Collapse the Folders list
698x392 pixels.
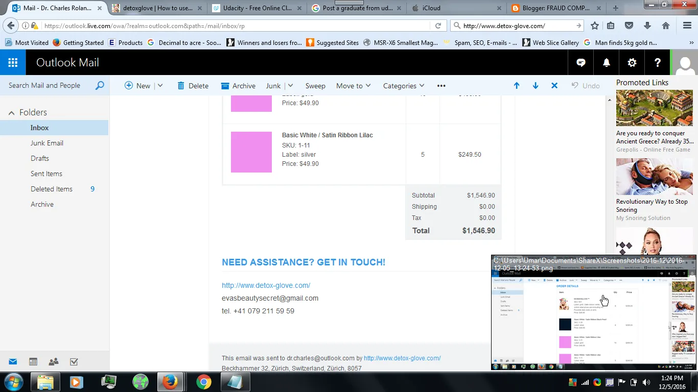(11, 112)
